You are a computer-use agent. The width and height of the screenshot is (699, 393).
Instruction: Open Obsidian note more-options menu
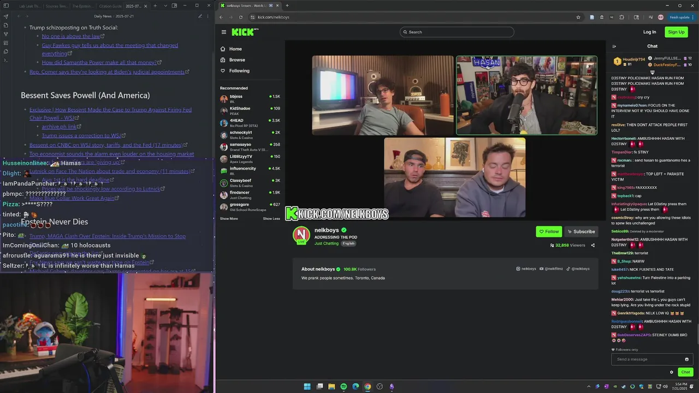point(208,16)
